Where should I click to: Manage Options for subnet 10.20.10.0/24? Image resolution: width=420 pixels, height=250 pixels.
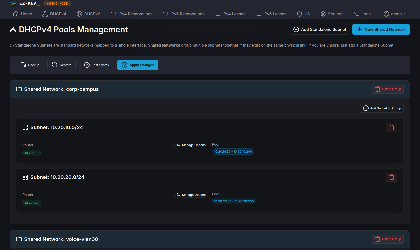191,145
